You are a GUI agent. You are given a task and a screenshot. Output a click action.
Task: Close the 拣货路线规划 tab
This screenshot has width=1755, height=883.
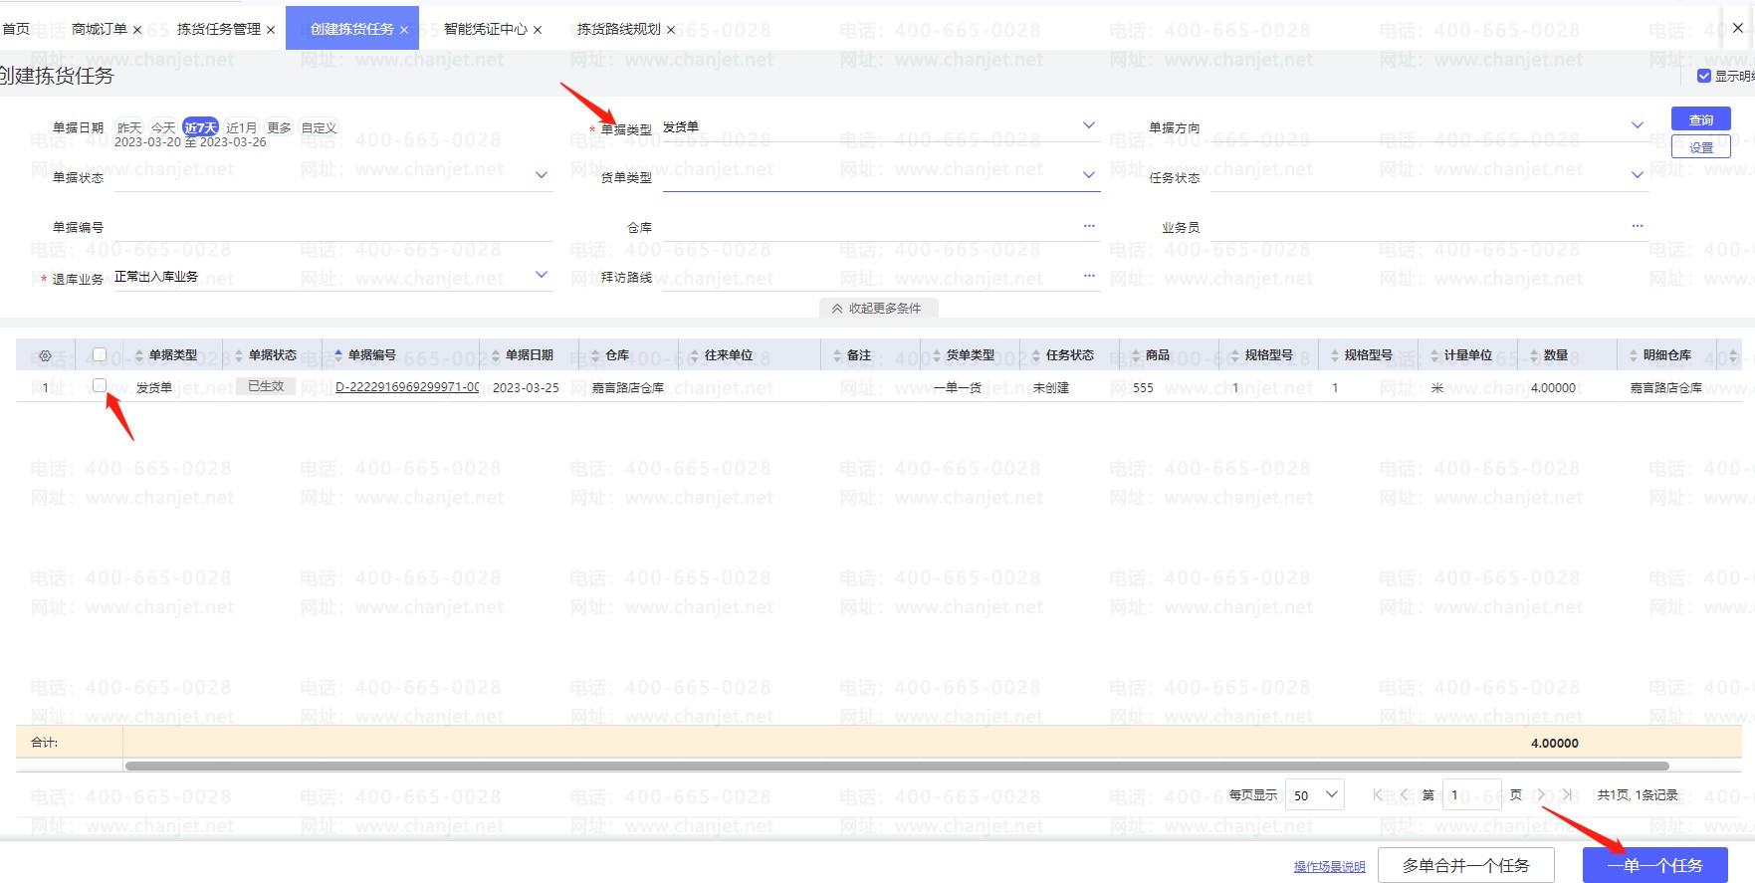[671, 30]
